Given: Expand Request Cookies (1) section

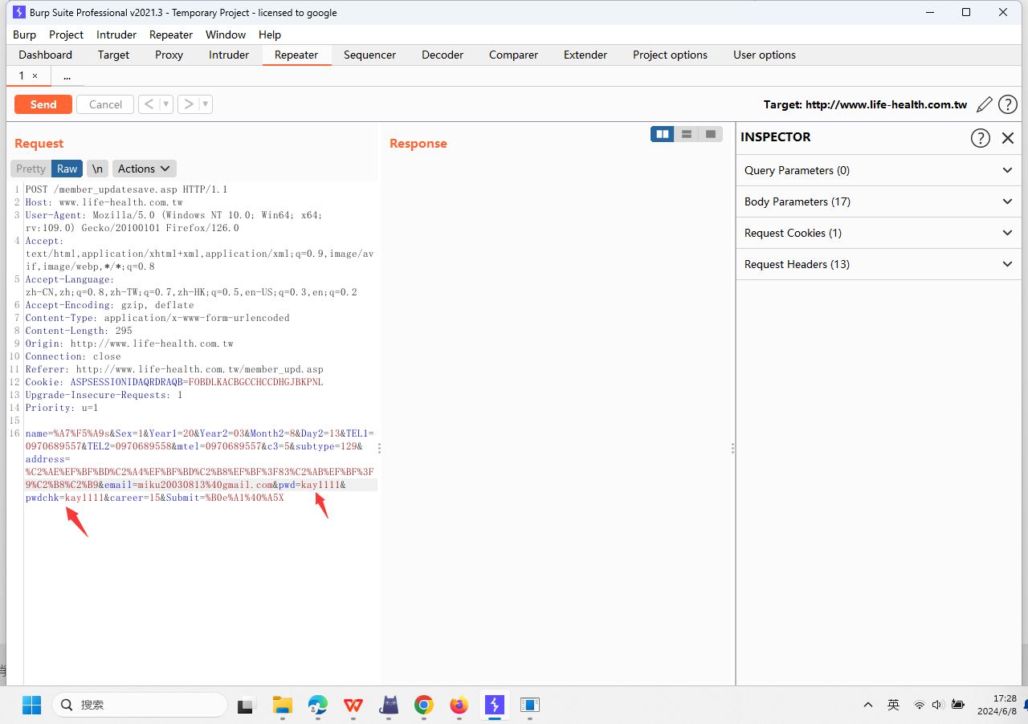Looking at the screenshot, I should click(879, 233).
